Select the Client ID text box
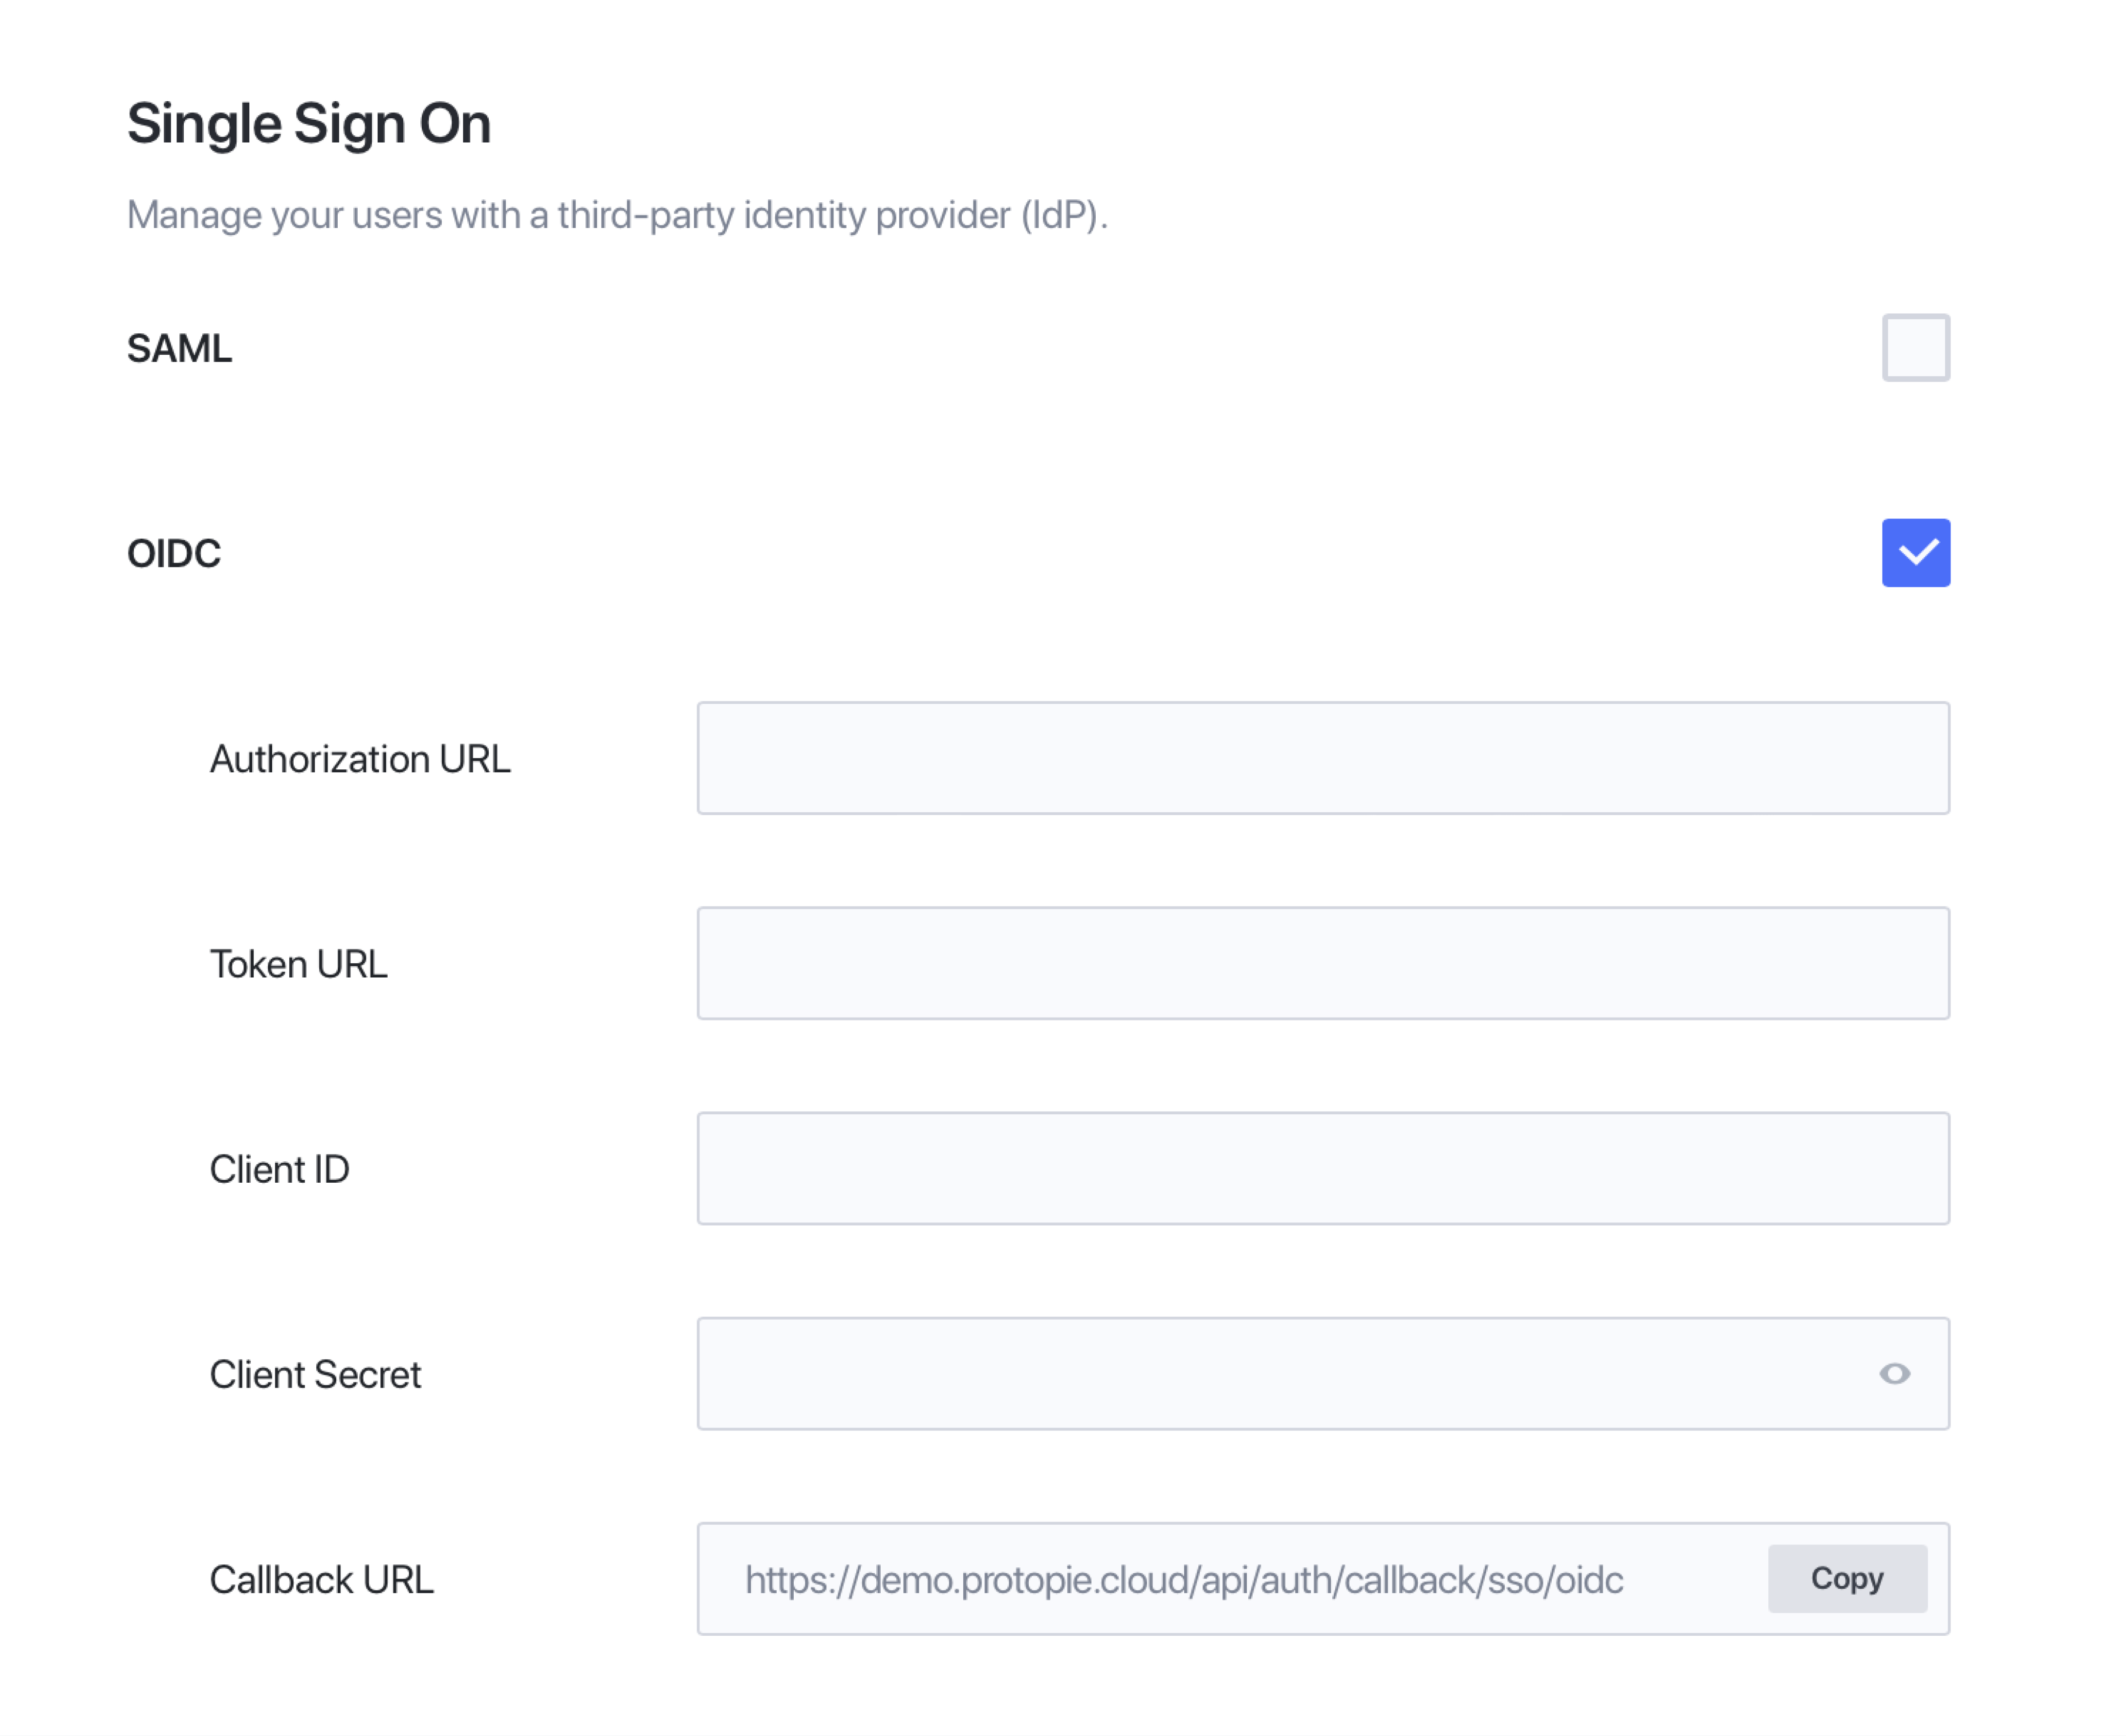 (1322, 1168)
